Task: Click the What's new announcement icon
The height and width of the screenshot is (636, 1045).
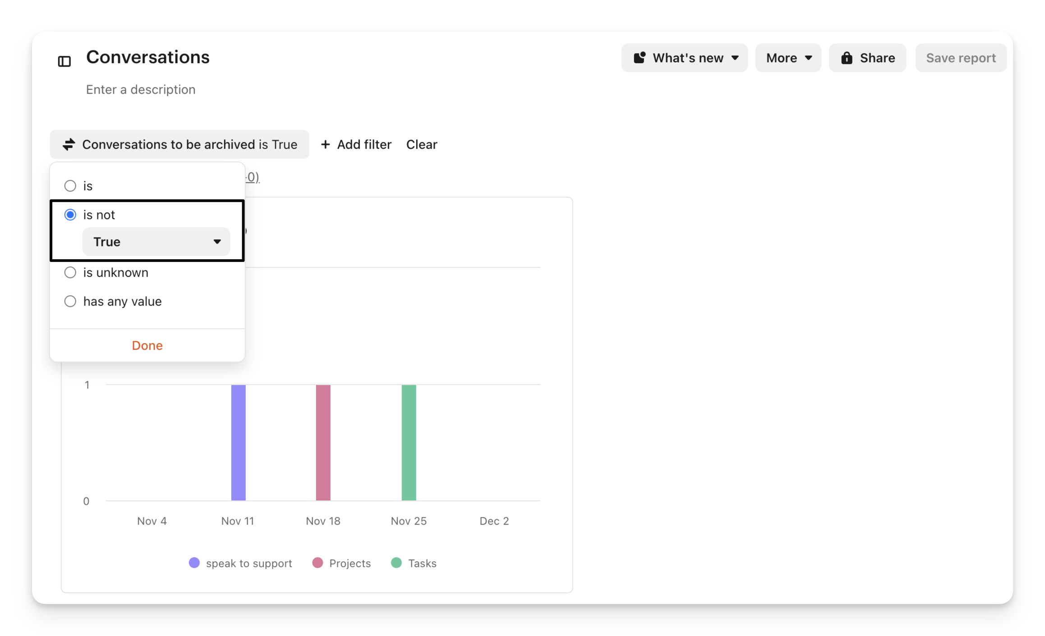Action: click(x=640, y=58)
